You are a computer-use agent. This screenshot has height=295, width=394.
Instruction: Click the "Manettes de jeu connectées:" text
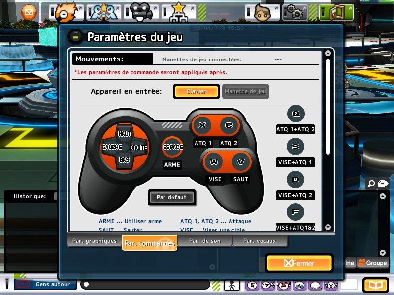(x=202, y=59)
